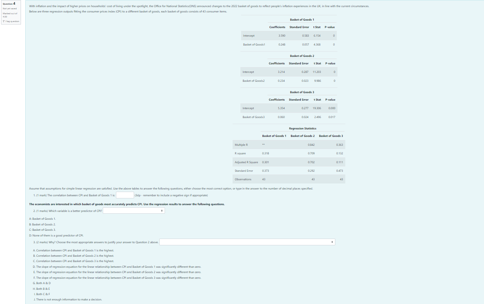Click option text 'H. Both B & E'
The image size is (484, 304).
point(41,288)
